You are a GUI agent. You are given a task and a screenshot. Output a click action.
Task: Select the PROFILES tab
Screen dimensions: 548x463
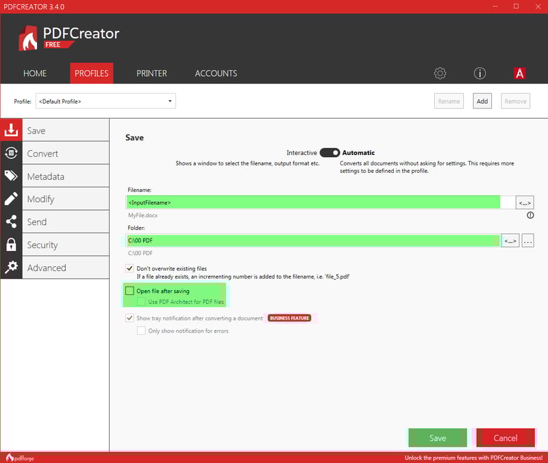click(x=92, y=73)
